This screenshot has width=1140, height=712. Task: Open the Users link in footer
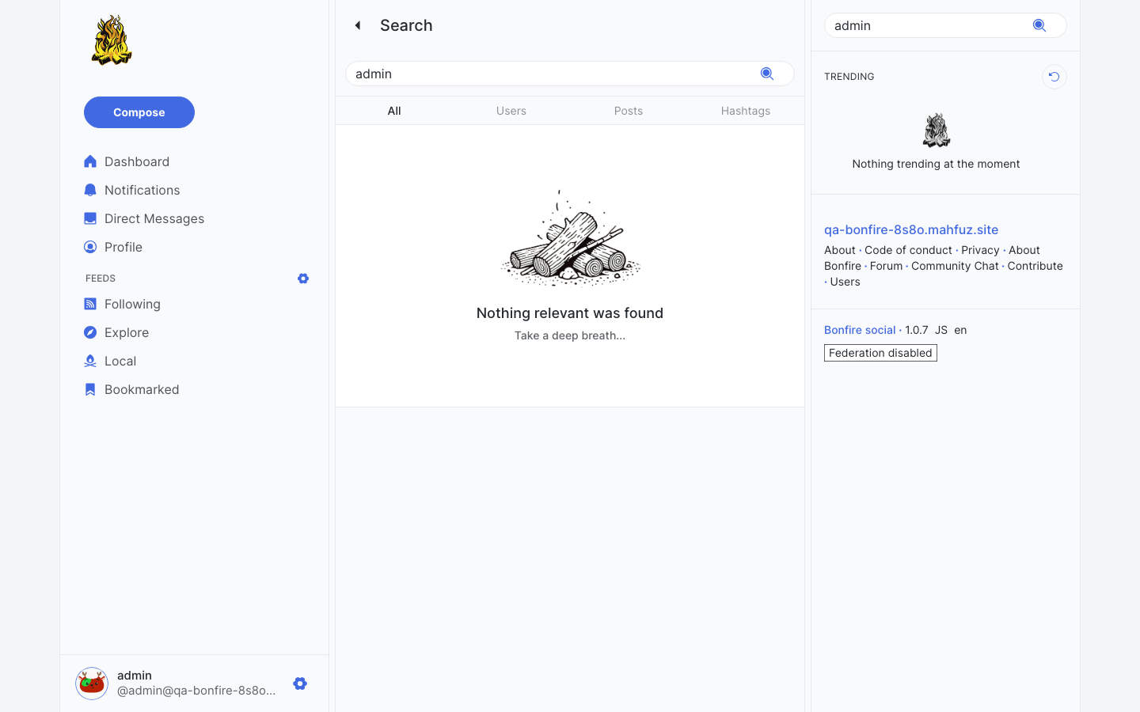coord(845,282)
